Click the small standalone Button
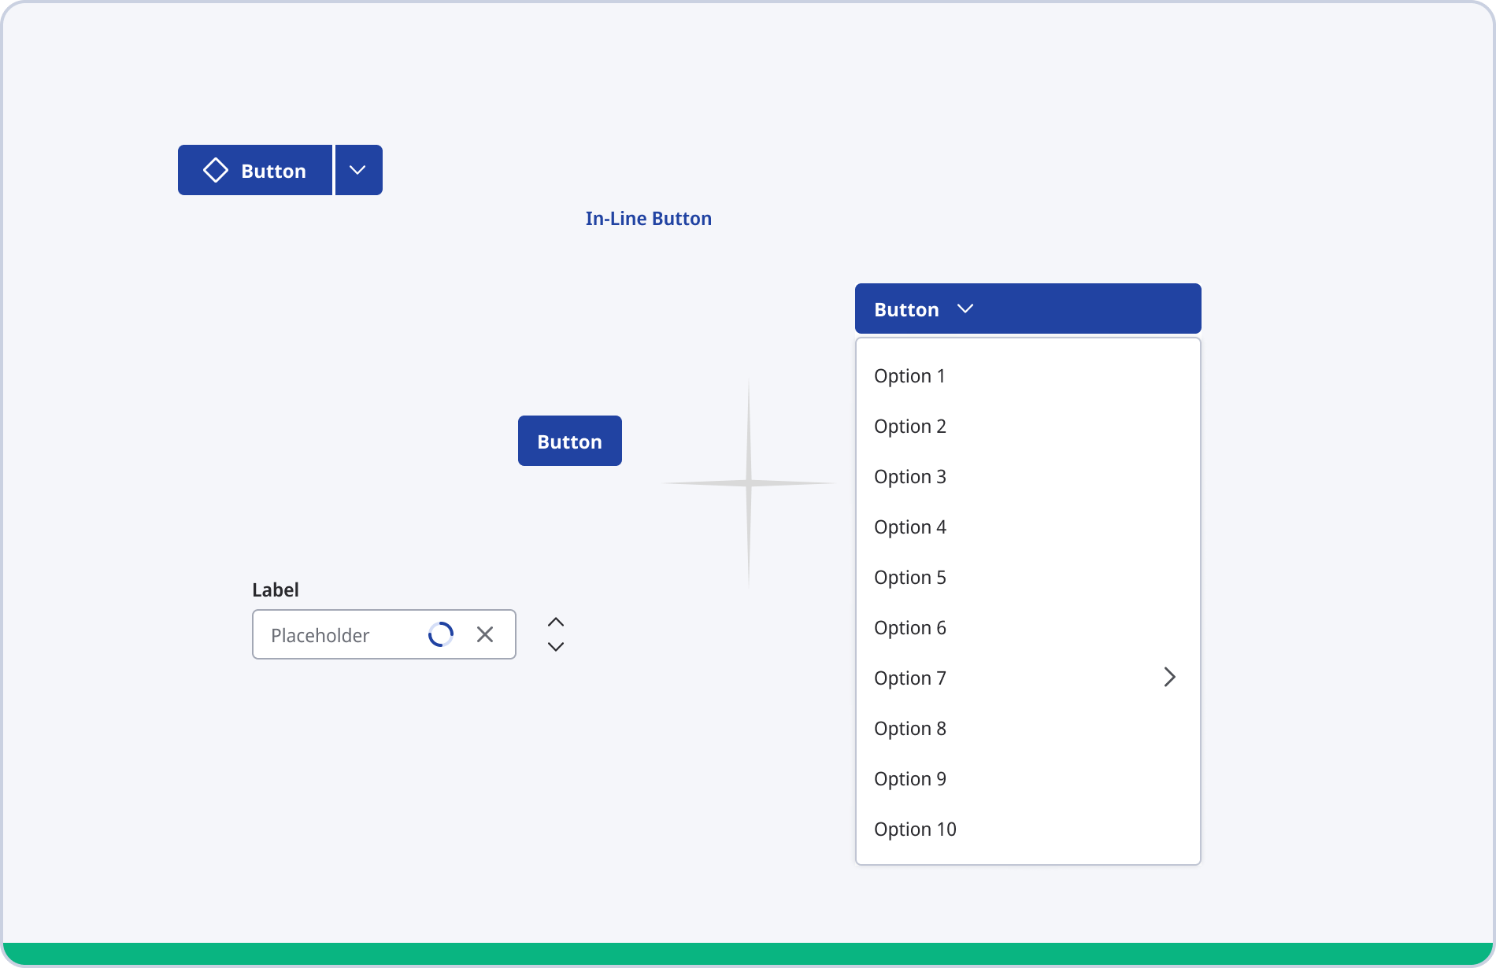Image resolution: width=1496 pixels, height=968 pixels. pyautogui.click(x=569, y=441)
